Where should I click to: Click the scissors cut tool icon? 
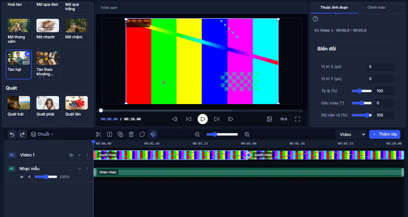[x=98, y=134]
